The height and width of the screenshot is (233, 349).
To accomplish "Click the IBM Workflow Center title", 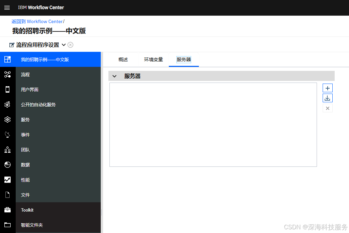I will point(41,8).
